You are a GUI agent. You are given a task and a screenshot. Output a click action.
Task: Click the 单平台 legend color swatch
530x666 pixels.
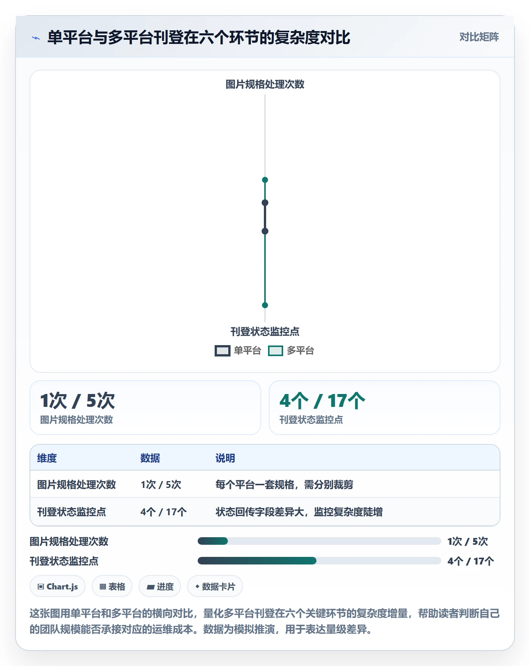[223, 351]
